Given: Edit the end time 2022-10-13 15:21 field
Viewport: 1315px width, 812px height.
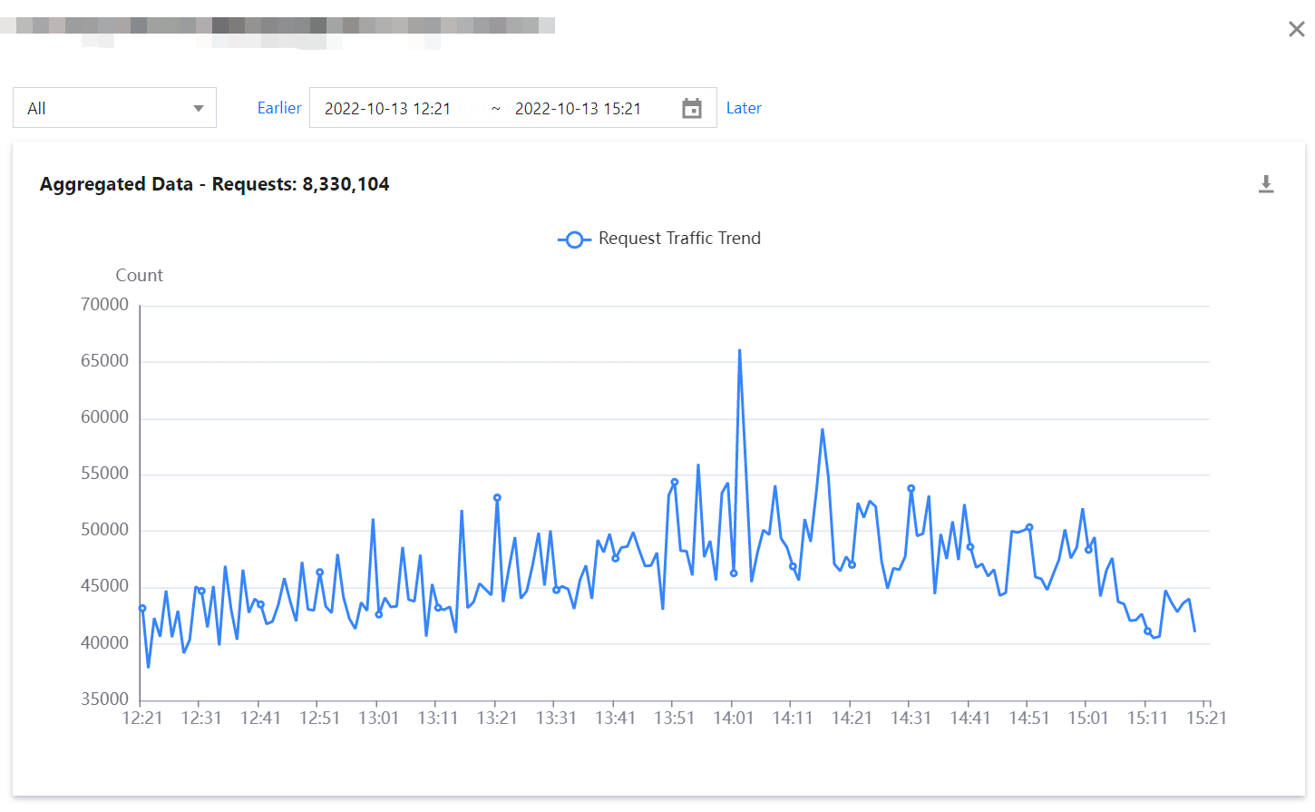Looking at the screenshot, I should 578,109.
